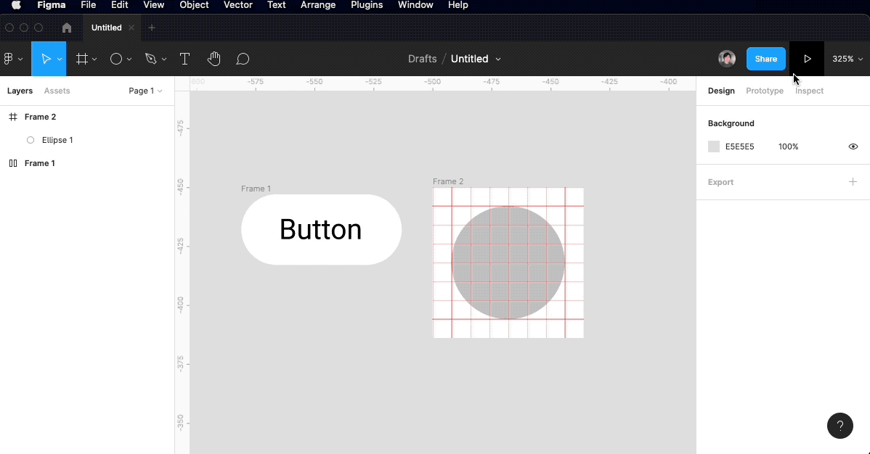The width and height of the screenshot is (870, 454).
Task: Open the Window menu
Action: pos(415,5)
